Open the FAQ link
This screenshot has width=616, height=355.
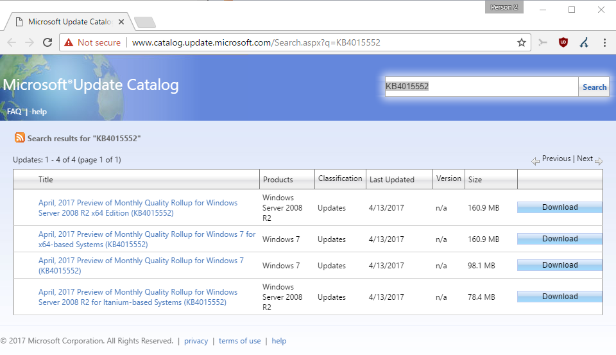coord(14,112)
